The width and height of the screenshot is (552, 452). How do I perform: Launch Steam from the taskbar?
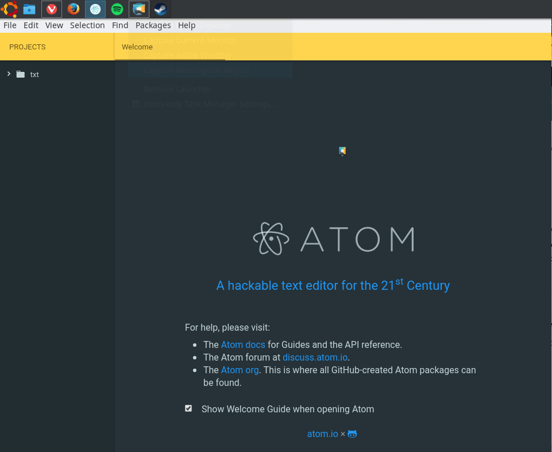click(161, 9)
